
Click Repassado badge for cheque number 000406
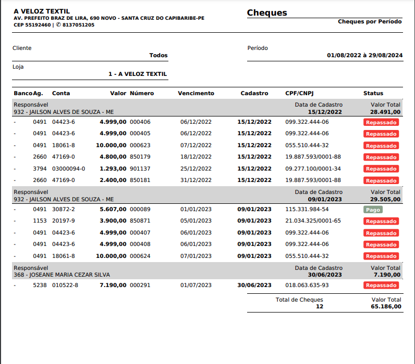[381, 122]
